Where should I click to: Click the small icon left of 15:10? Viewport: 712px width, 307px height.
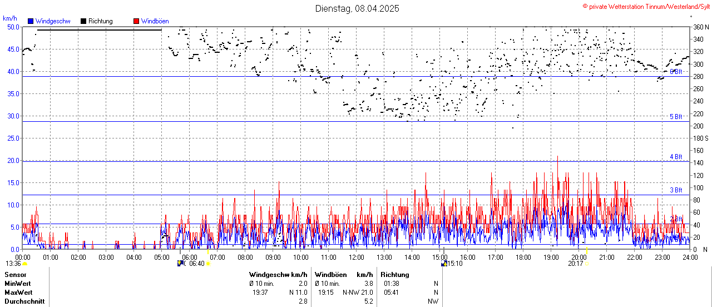point(444,263)
